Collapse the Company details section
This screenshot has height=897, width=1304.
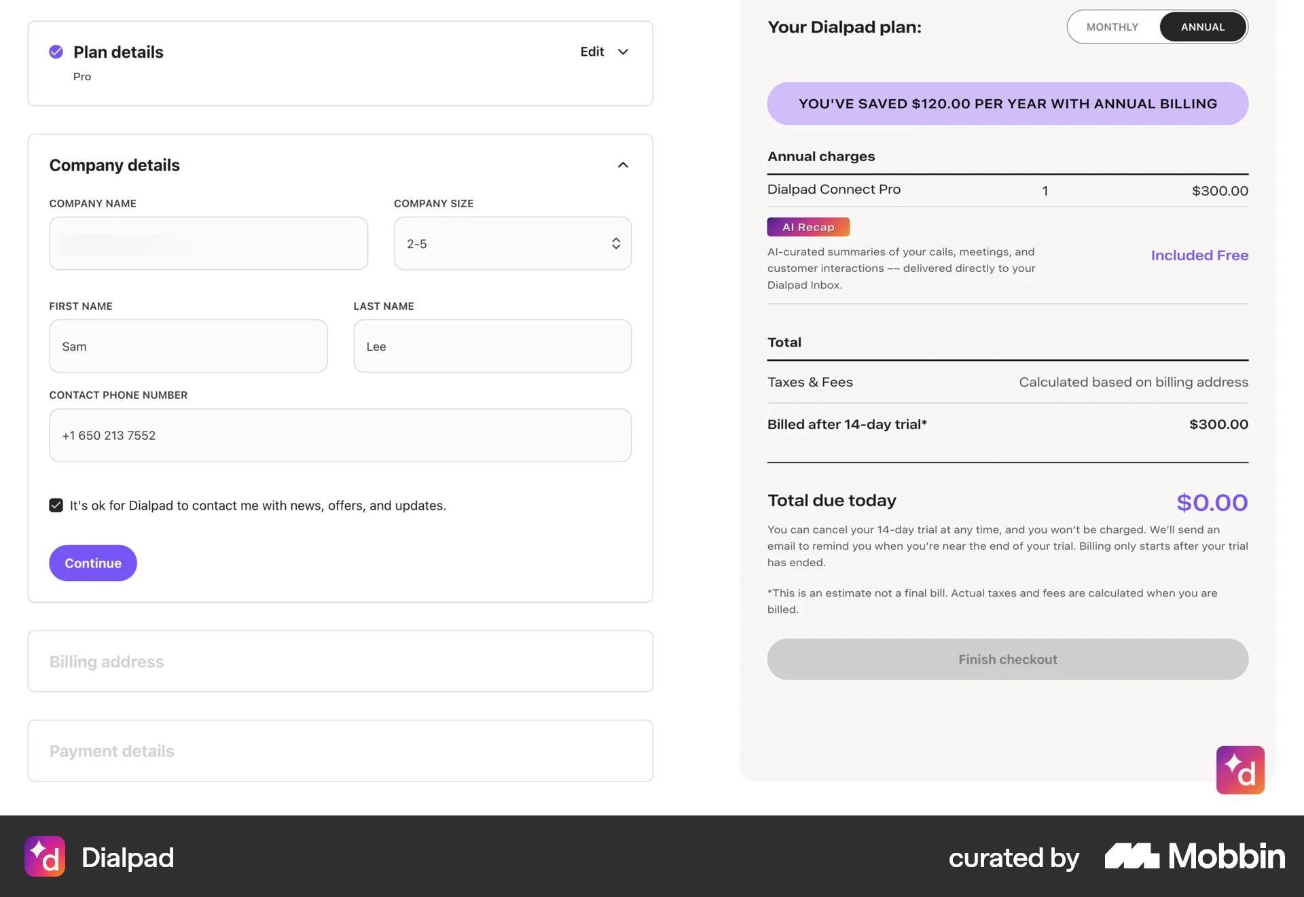pyautogui.click(x=622, y=165)
